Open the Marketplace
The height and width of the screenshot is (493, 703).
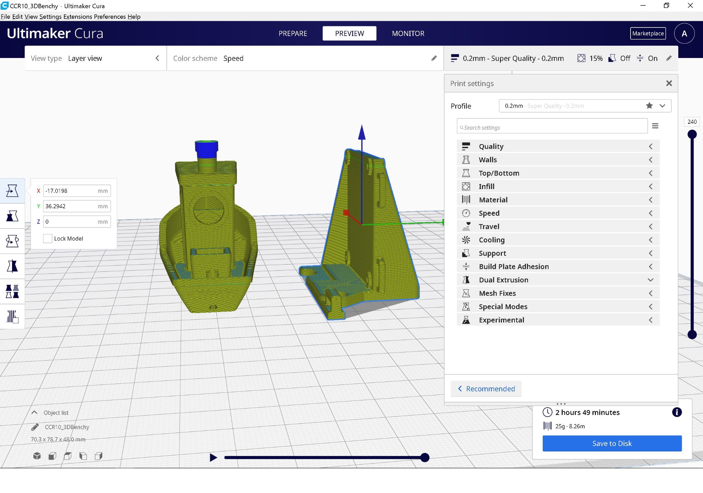[648, 33]
